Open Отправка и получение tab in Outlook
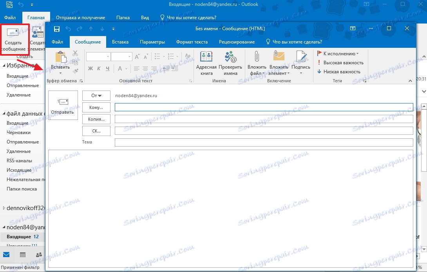427x272 pixels. tap(81, 18)
